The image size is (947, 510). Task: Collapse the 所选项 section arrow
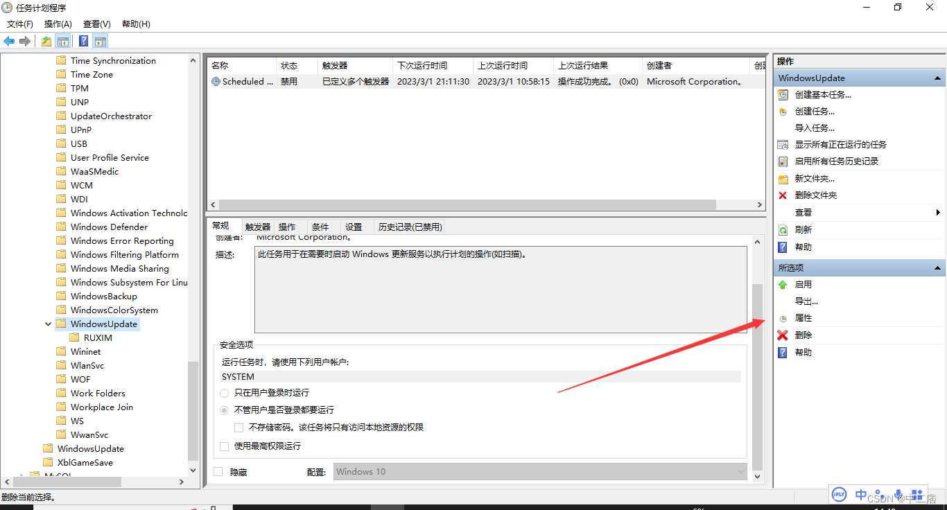click(x=937, y=268)
